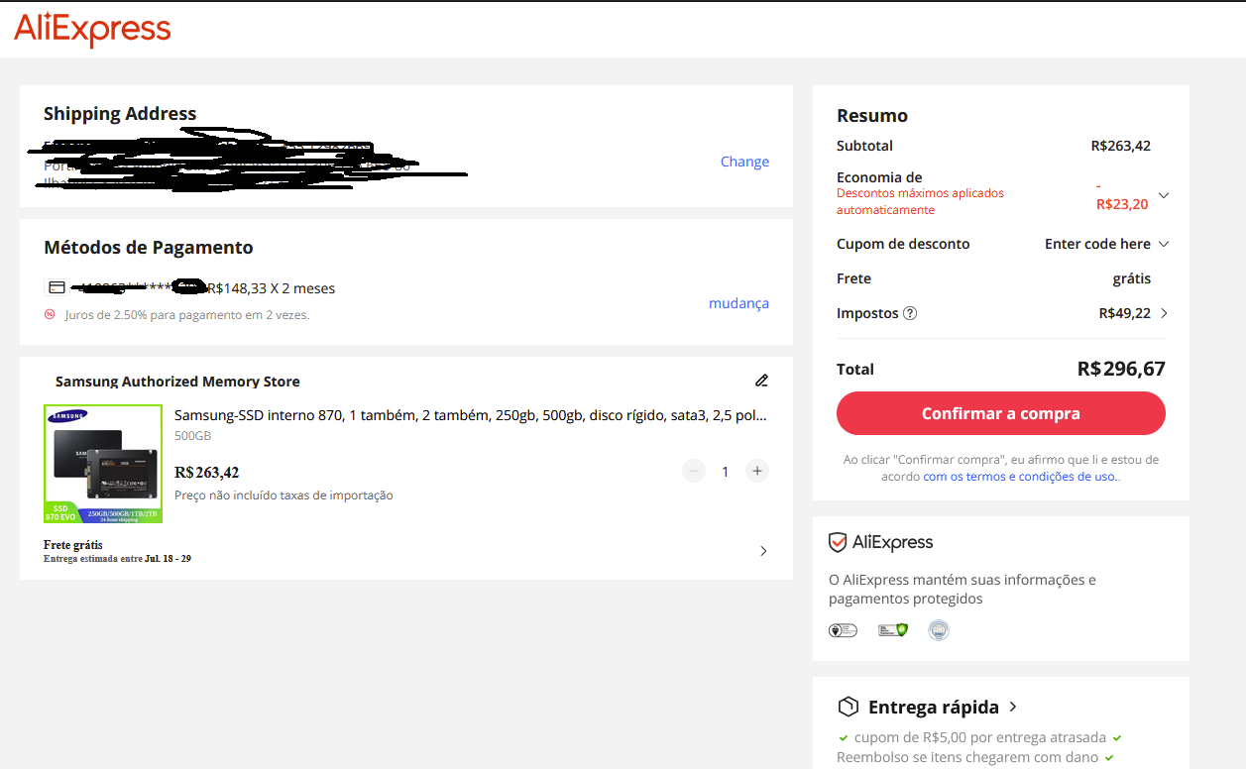Click the Métodos de Pagamento heading
Image resolution: width=1246 pixels, height=769 pixels.
[x=149, y=248]
